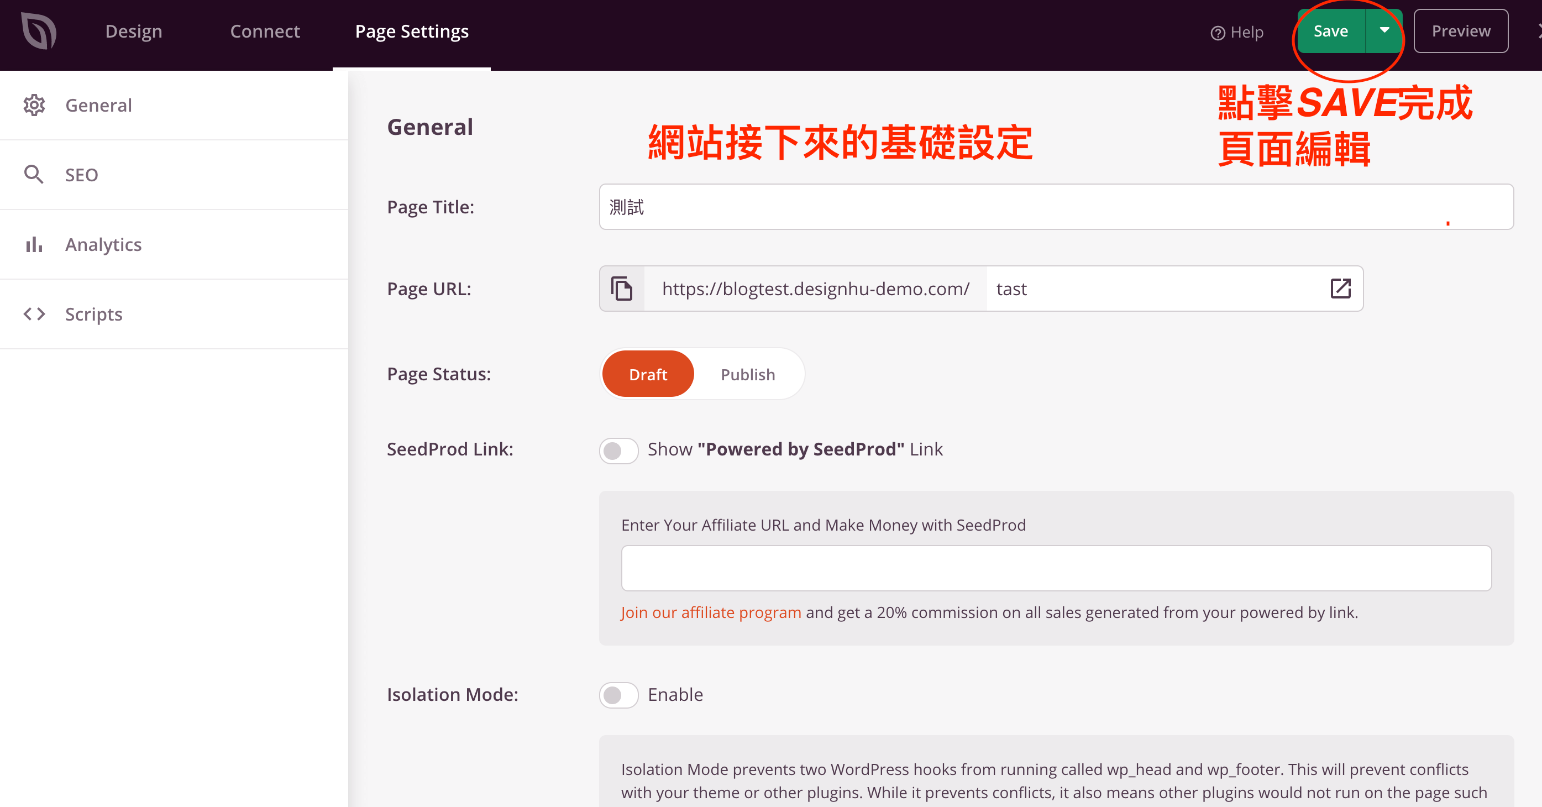The height and width of the screenshot is (807, 1542).
Task: Toggle the SeedProd Link visibility
Action: [618, 449]
